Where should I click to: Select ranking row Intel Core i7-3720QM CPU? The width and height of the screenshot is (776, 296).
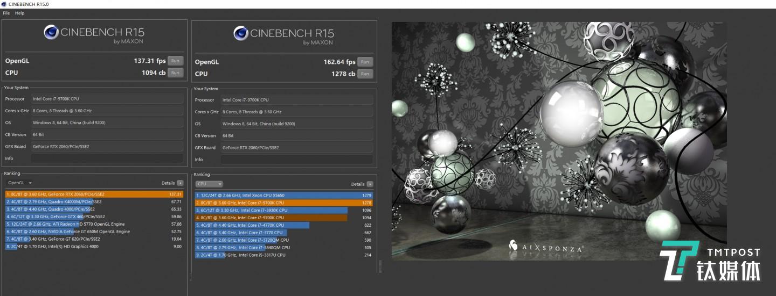pyautogui.click(x=284, y=240)
